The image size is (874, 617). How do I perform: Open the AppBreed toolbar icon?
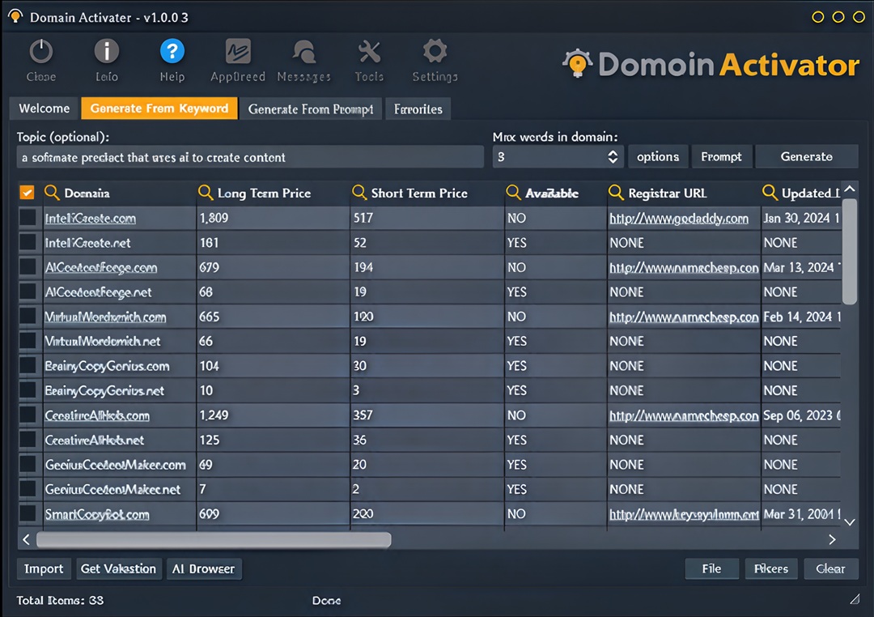pos(238,51)
